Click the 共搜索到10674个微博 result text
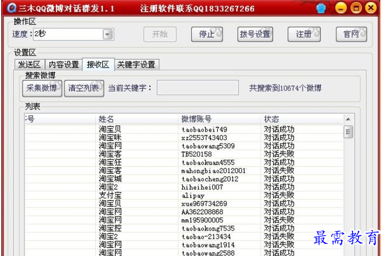The height and width of the screenshot is (256, 384). click(285, 88)
